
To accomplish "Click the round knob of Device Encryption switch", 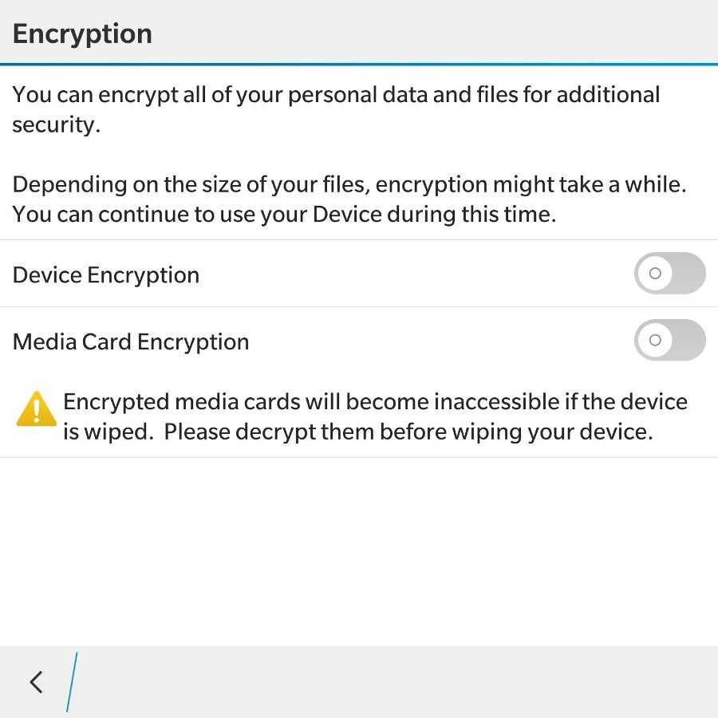I will 655,274.
